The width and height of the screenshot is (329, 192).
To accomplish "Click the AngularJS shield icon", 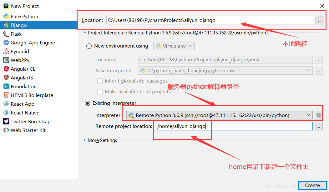I will coord(6,78).
